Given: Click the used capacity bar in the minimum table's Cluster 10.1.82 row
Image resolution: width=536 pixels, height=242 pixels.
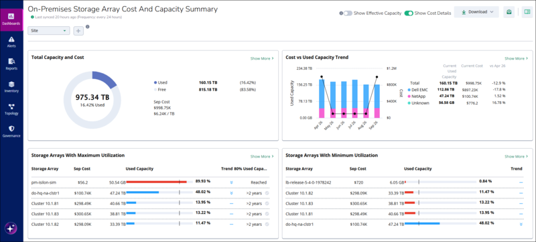Looking at the screenshot, I should (409, 192).
